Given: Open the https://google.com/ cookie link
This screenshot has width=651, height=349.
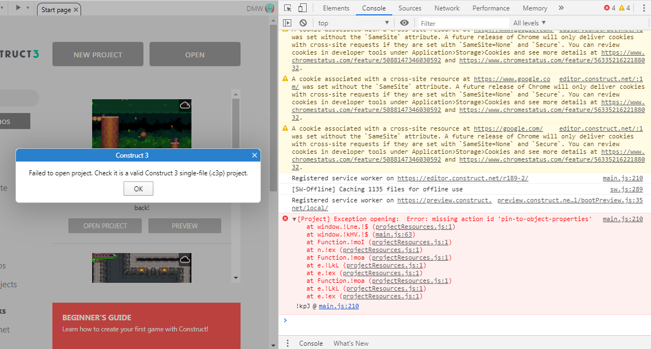Looking at the screenshot, I should point(508,128).
